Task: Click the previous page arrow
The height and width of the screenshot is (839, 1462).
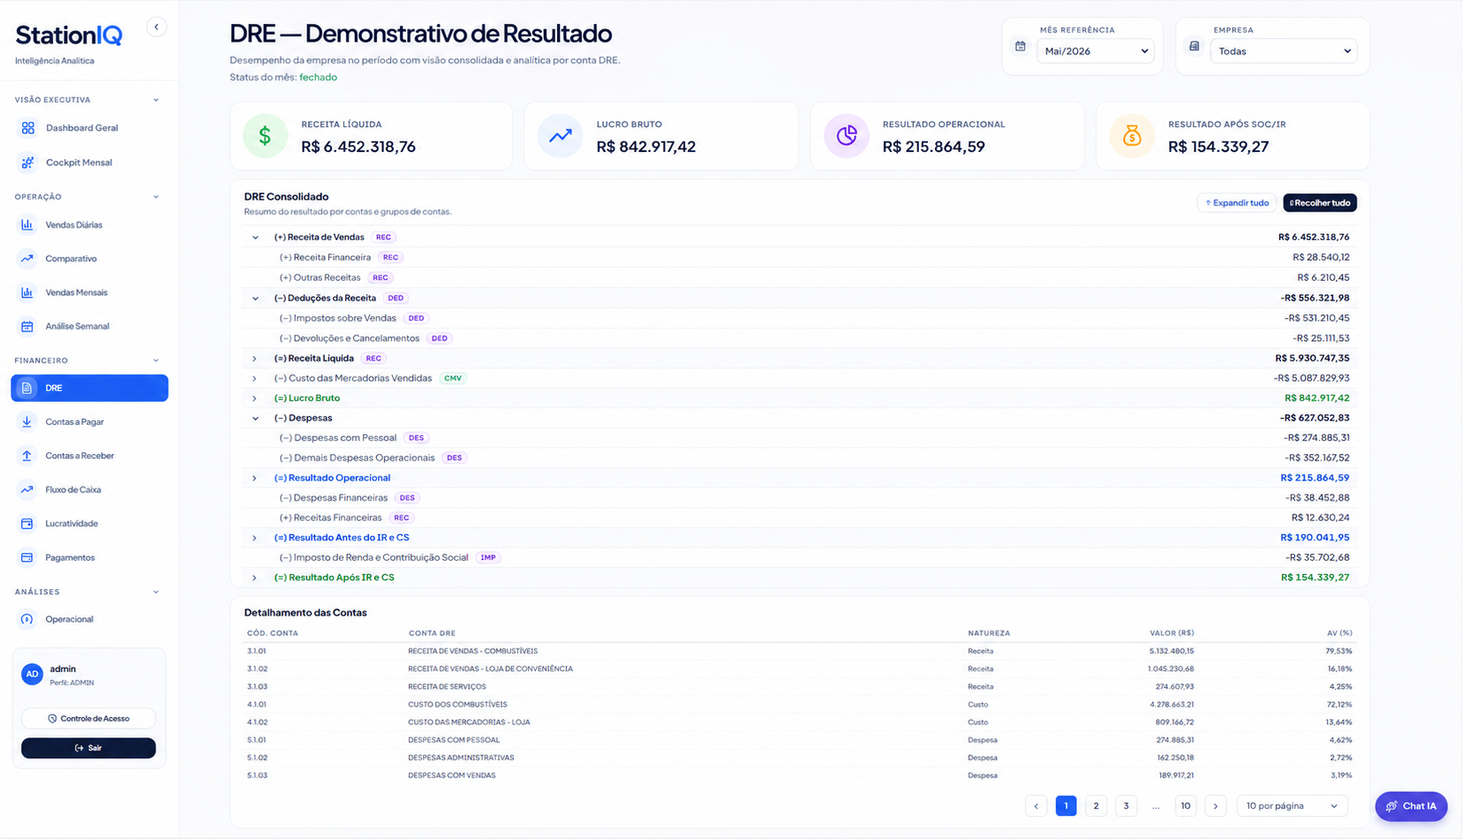Action: 1036,805
